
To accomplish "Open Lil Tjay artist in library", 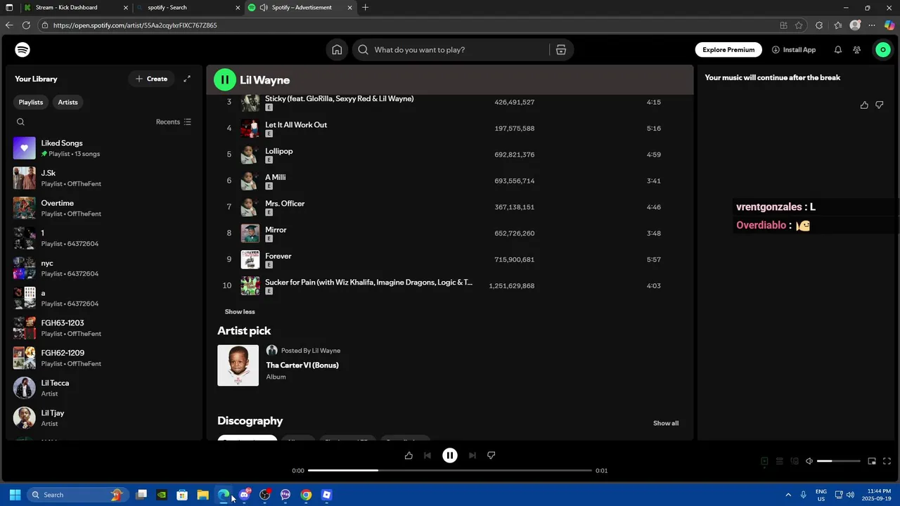I will pos(104,418).
